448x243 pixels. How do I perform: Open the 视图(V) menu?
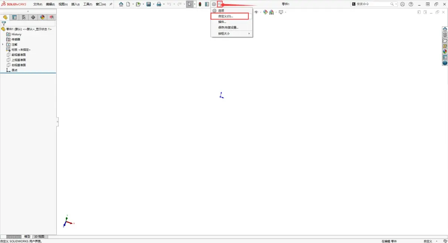coord(63,4)
